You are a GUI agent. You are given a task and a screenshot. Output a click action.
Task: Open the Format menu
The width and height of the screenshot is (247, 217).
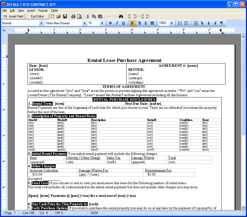(x=43, y=10)
